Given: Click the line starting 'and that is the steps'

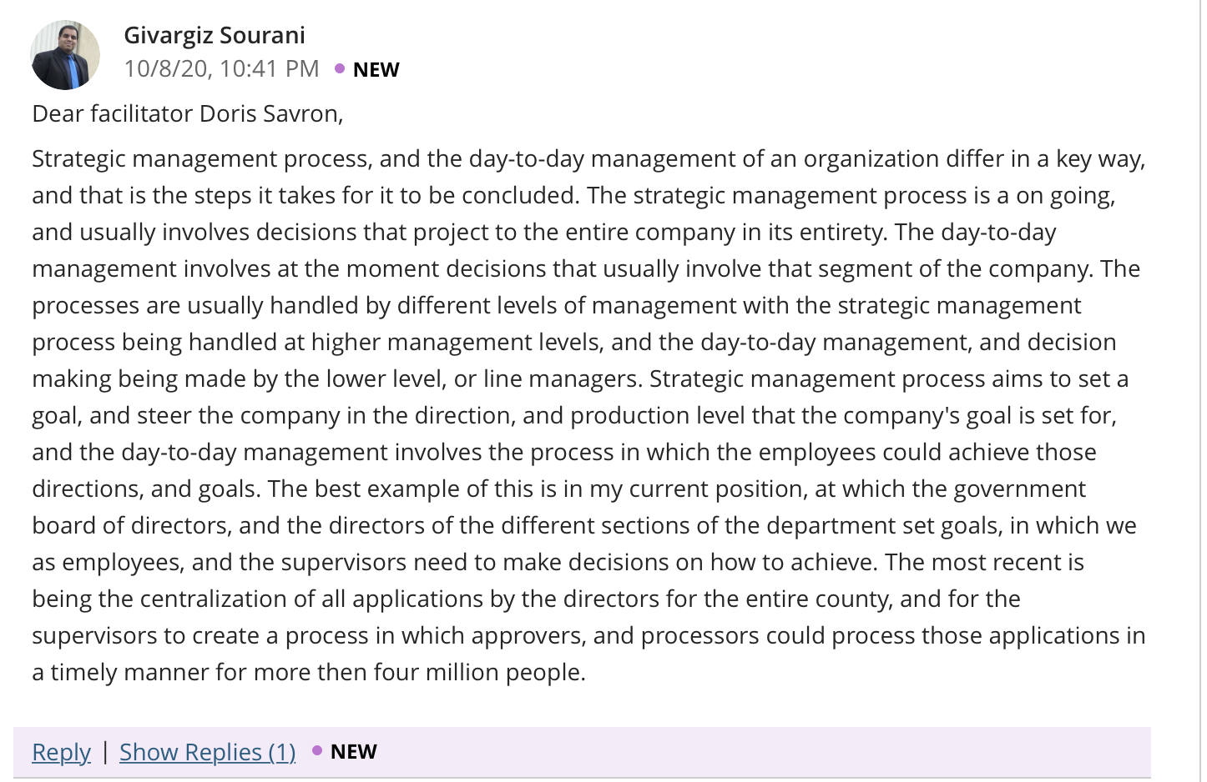Looking at the screenshot, I should pos(573,195).
